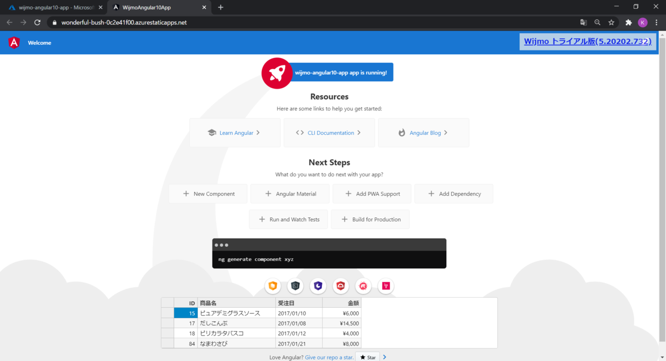Close the WijmoAngular10App tab
This screenshot has width=666, height=361.
[x=204, y=7]
